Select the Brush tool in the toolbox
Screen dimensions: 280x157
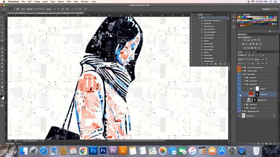[2, 44]
